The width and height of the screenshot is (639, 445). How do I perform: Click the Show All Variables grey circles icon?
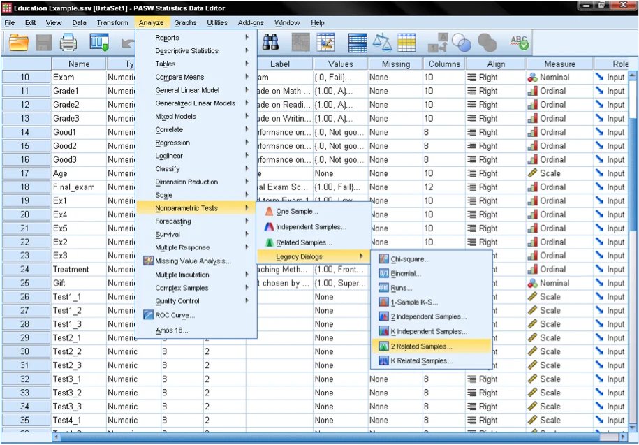487,43
